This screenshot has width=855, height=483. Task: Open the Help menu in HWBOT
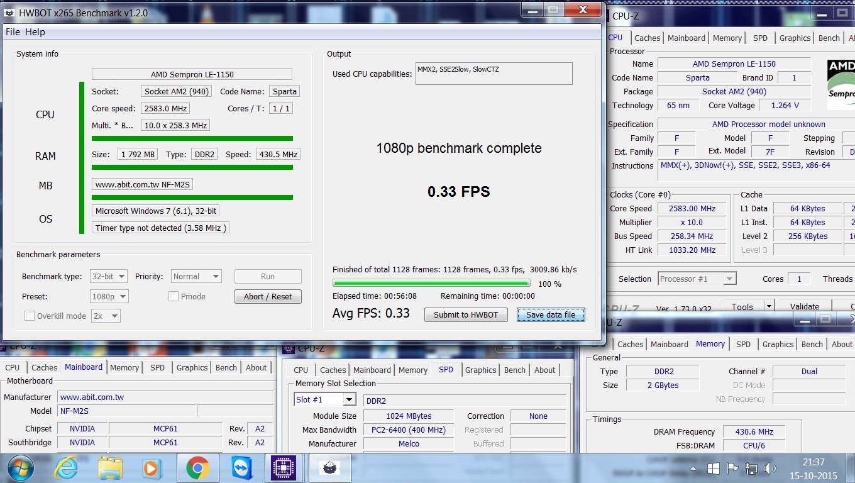click(x=35, y=32)
